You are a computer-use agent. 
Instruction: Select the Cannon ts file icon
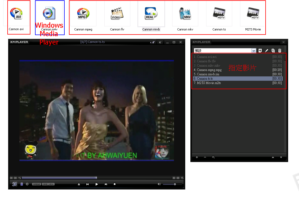pos(219,13)
